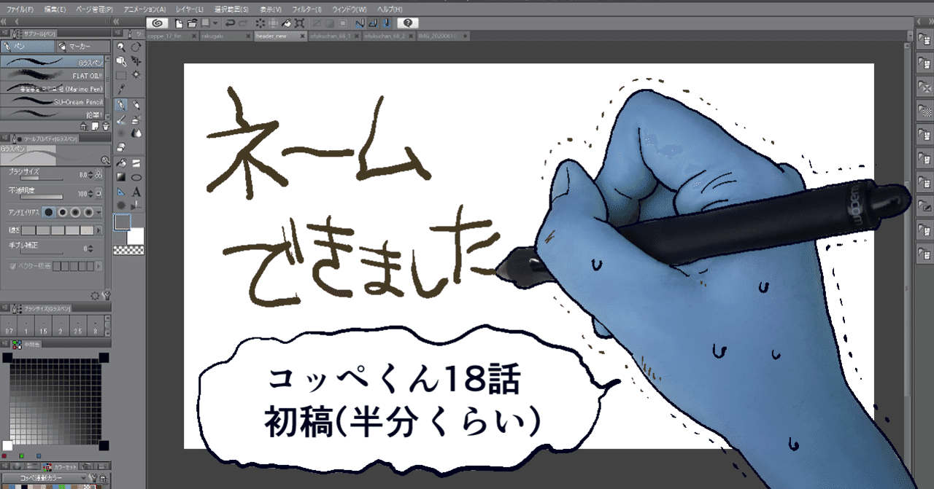Select the FLAT OIL!! brush
Image resolution: width=934 pixels, height=489 pixels.
tap(52, 75)
